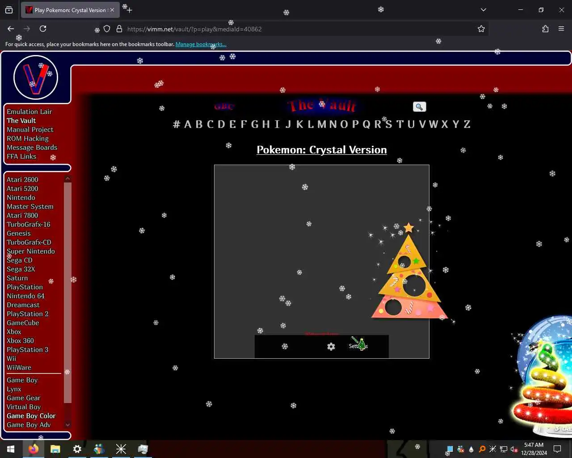Select Atari 2600 in the systems list
The image size is (572, 458).
22,180
